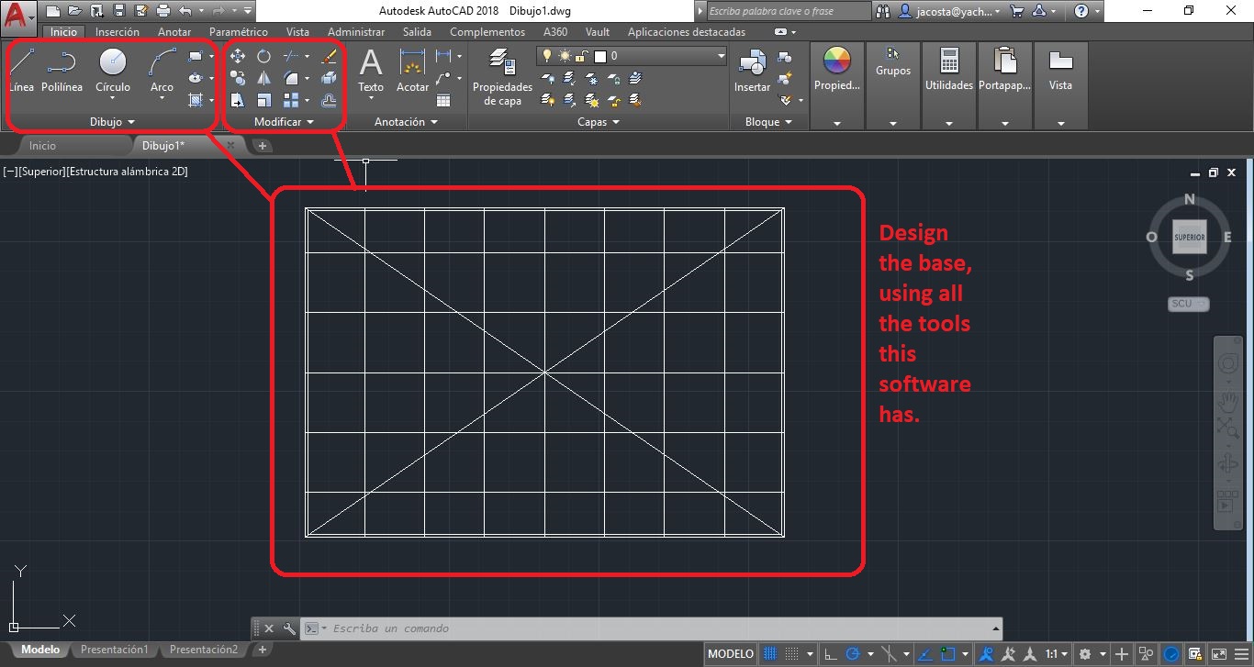Click the Rotate tool in Modificar
The width and height of the screenshot is (1254, 667).
click(x=263, y=57)
